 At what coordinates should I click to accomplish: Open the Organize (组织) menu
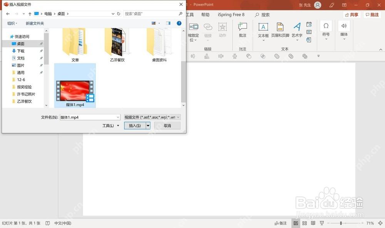(x=12, y=23)
